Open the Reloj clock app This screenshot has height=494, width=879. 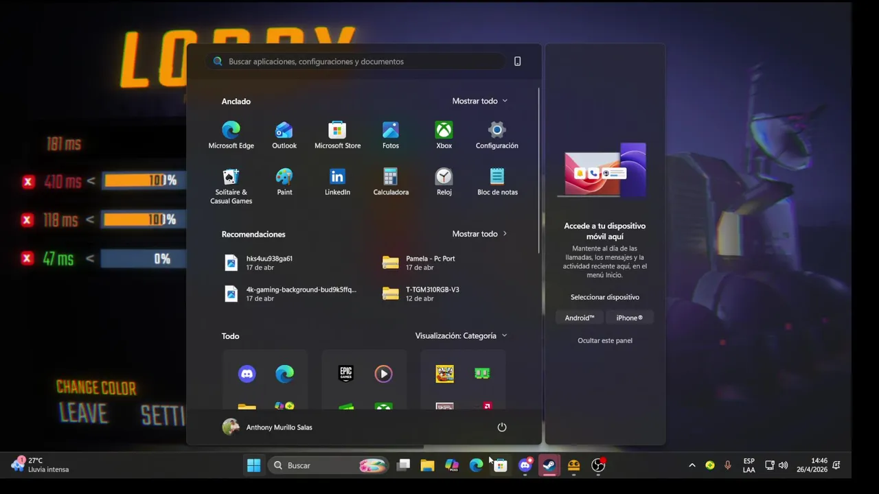(x=444, y=182)
